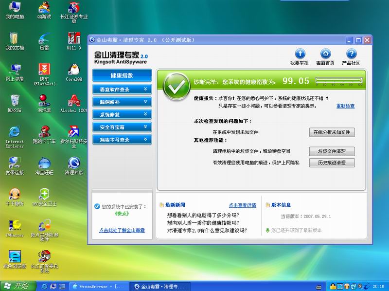Launch Internet Explorer from quick launch
Screen dimensions: 389x291
[x=44, y=287]
